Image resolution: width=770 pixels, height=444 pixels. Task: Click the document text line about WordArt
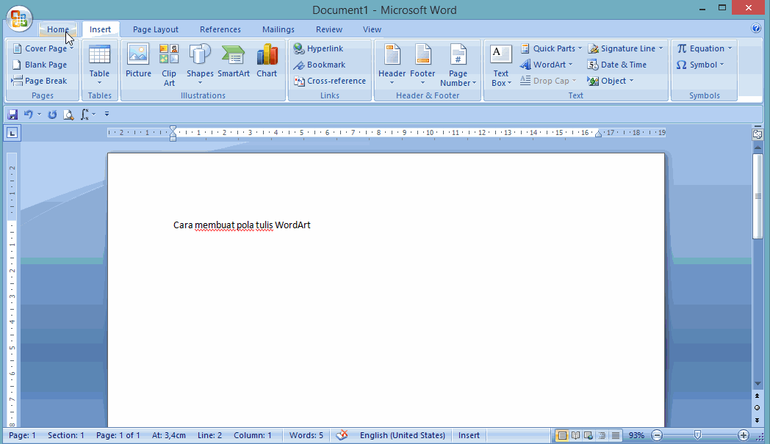(242, 225)
